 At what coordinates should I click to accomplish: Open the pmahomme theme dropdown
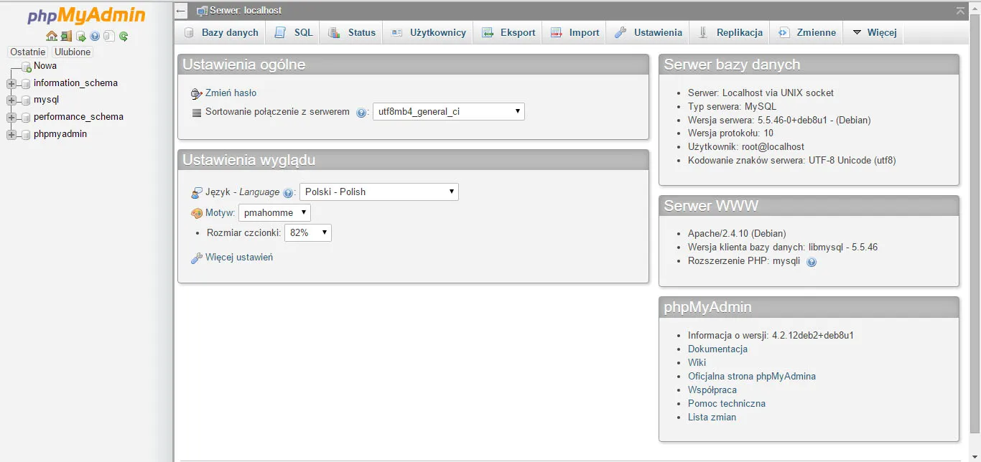(x=274, y=212)
